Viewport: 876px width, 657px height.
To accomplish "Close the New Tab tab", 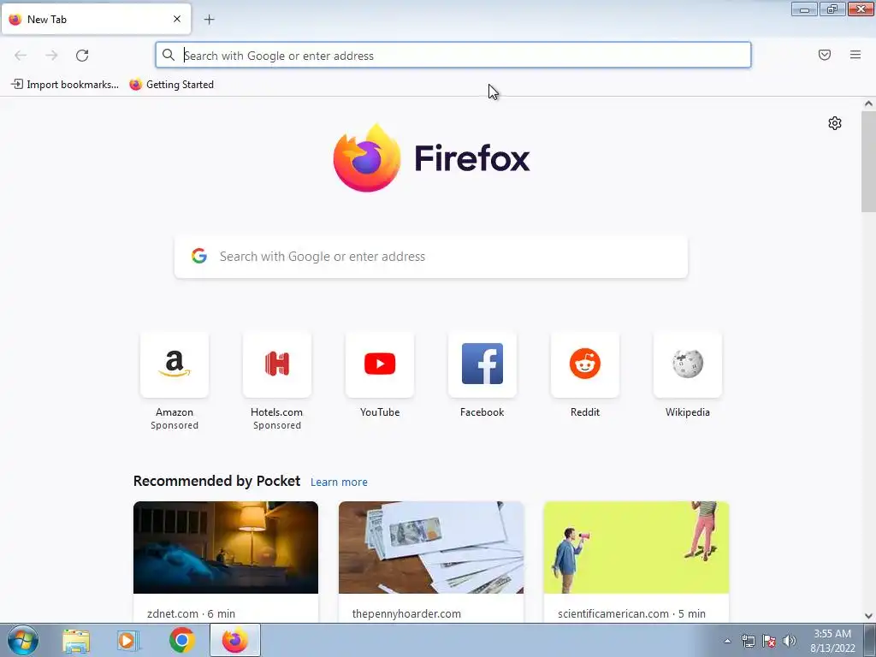I will (x=177, y=19).
